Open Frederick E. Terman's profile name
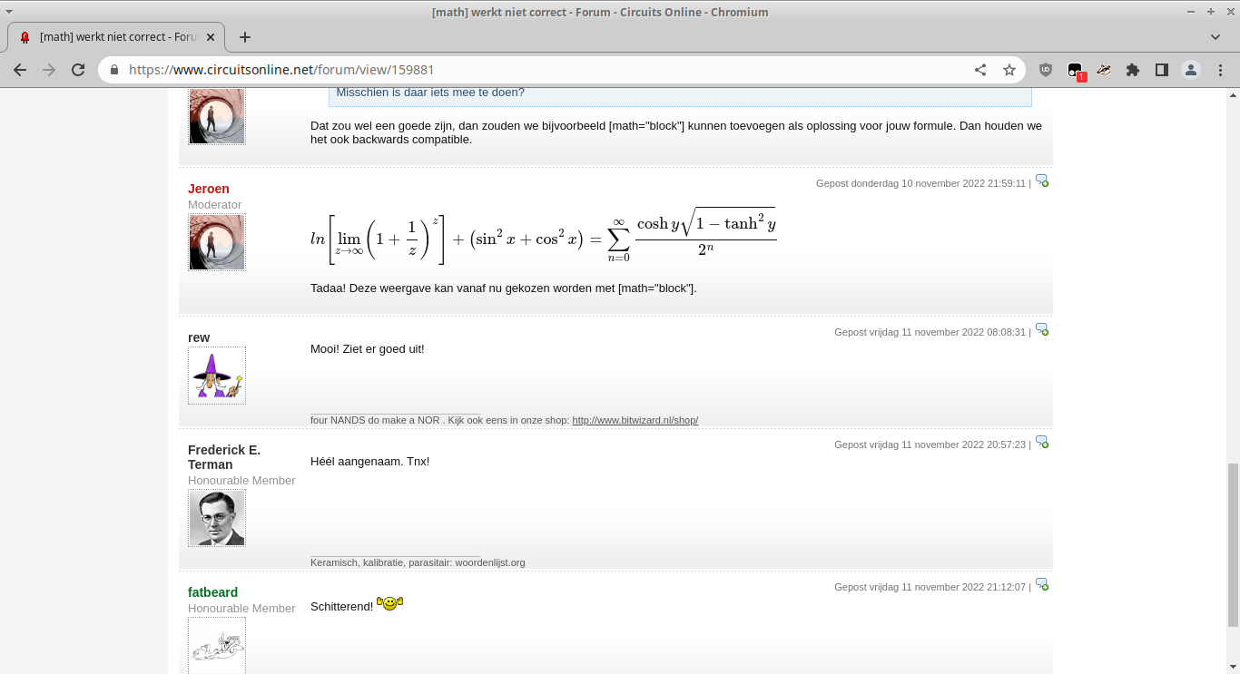Image resolution: width=1240 pixels, height=674 pixels. (x=224, y=457)
